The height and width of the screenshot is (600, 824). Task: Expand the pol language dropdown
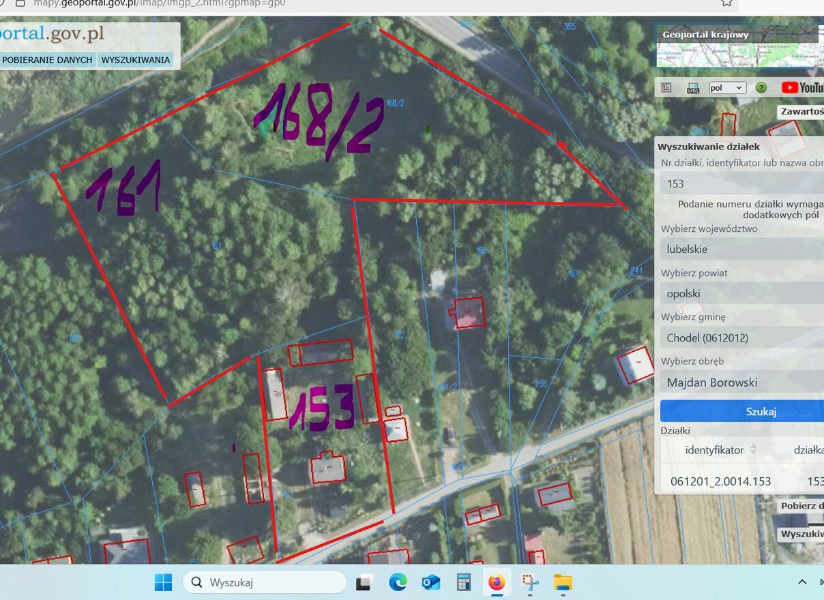[727, 88]
